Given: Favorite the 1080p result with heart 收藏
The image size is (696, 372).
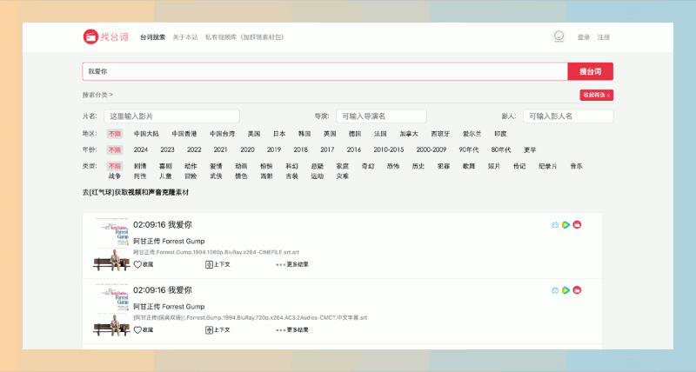Looking at the screenshot, I should (x=144, y=264).
